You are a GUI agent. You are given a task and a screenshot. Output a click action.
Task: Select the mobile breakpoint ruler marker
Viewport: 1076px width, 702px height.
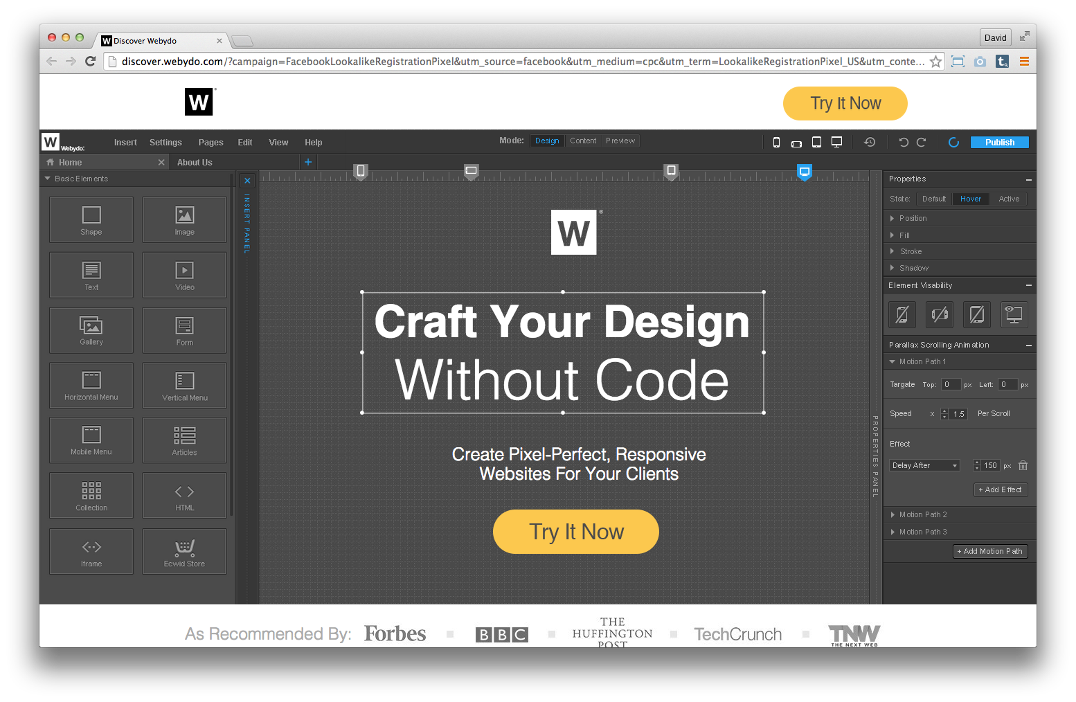coord(360,172)
